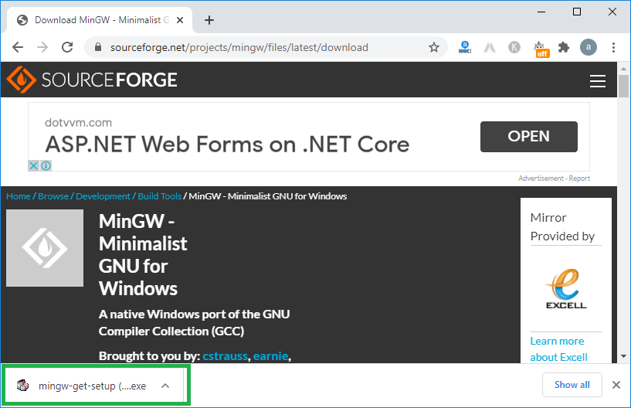This screenshot has height=408, width=631.
Task: Click the address bar URL
Action: pyautogui.click(x=239, y=48)
